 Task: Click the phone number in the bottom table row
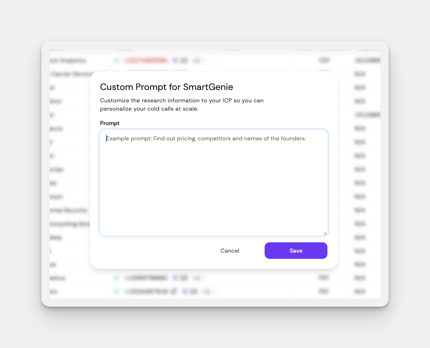coord(146,291)
